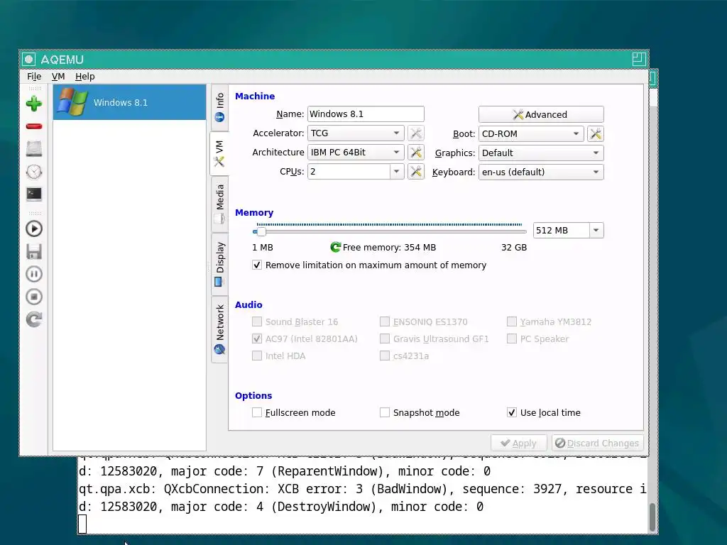Viewport: 727px width, 545px height.
Task: Open the File menu
Action: [34, 77]
